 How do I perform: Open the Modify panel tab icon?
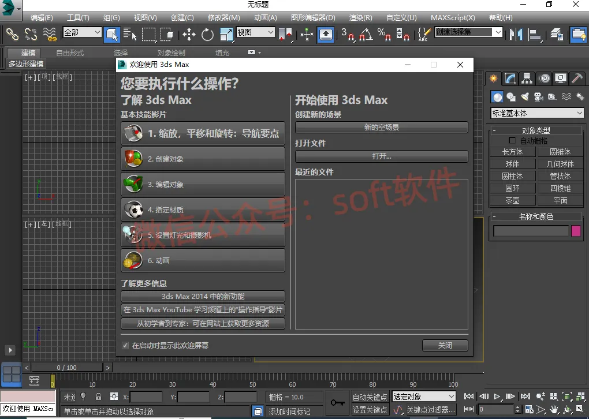click(510, 78)
